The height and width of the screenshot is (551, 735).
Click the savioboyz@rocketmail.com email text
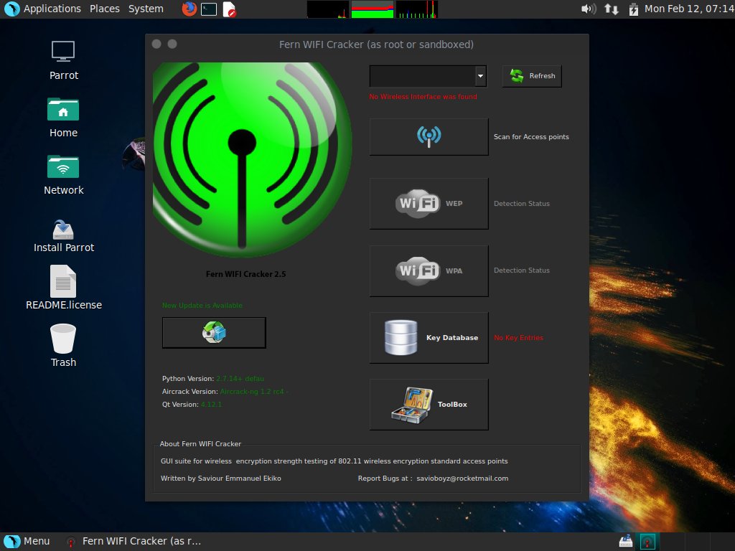pos(462,479)
